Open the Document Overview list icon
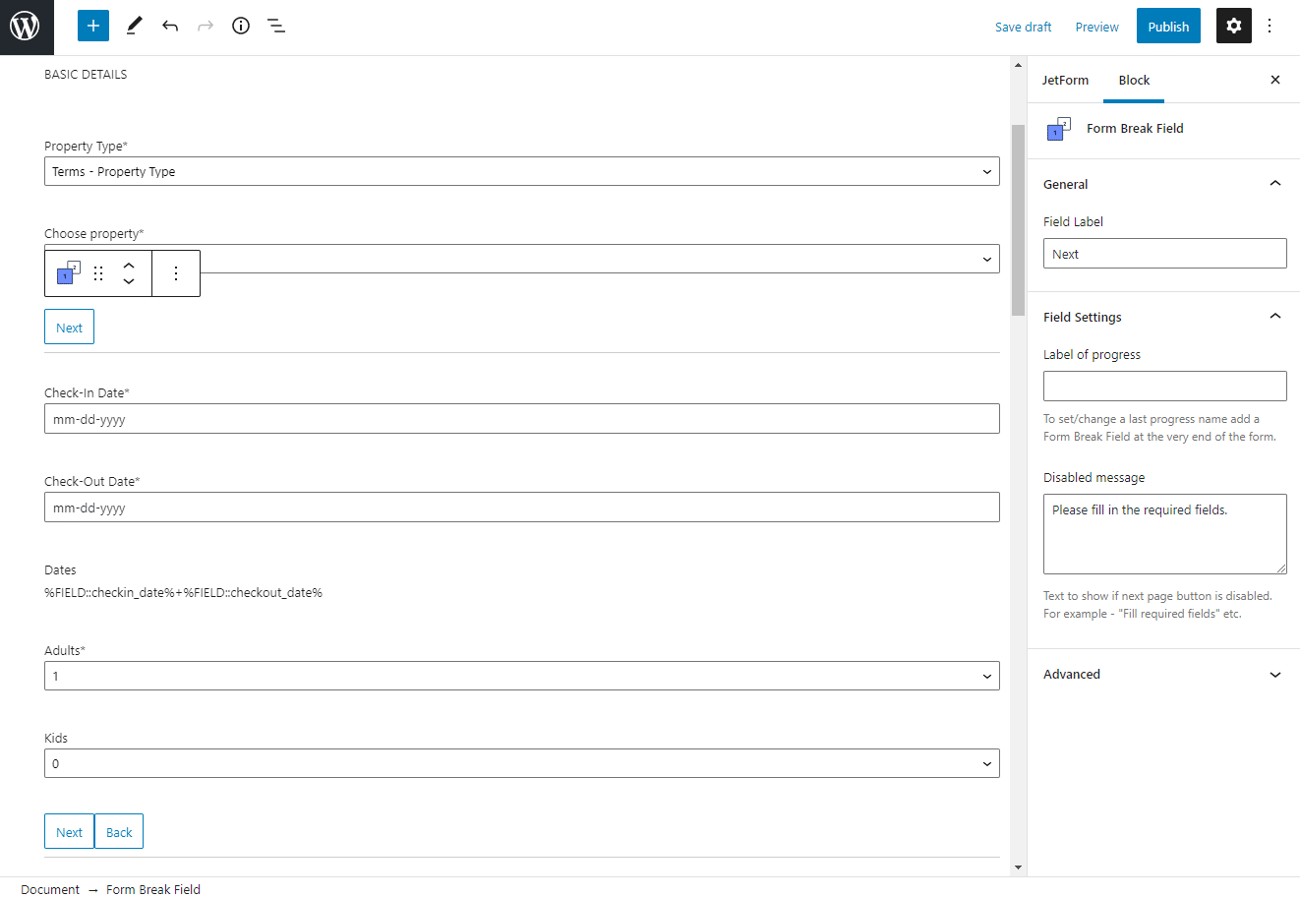 tap(276, 26)
